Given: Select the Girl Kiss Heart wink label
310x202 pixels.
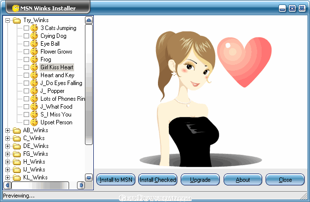Looking at the screenshot, I should 57,67.
